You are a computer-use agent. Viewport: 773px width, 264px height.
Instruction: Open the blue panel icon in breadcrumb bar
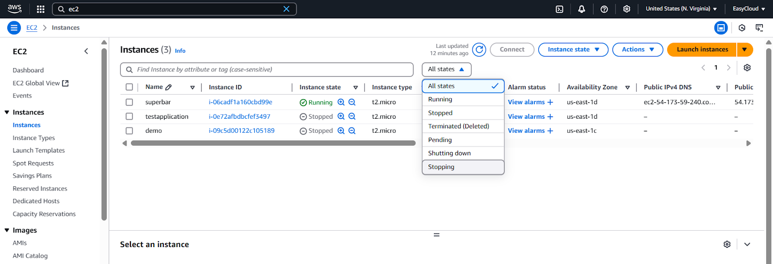coord(721,28)
